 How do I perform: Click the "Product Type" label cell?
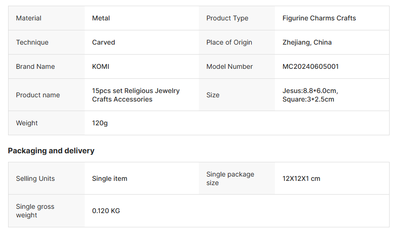pyautogui.click(x=227, y=18)
